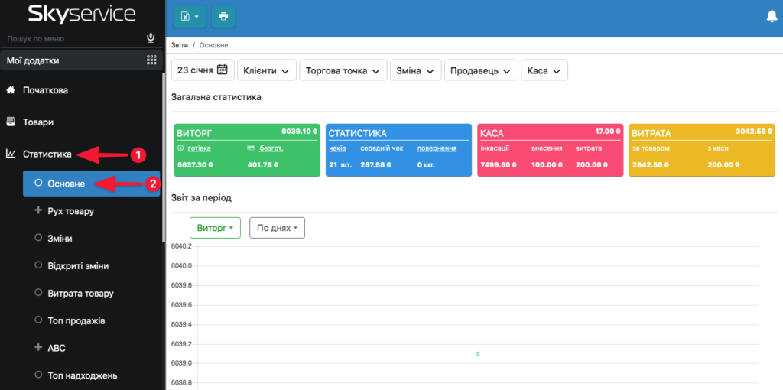Click the calendar icon next to 23 січня
This screenshot has width=783, height=390.
click(223, 70)
